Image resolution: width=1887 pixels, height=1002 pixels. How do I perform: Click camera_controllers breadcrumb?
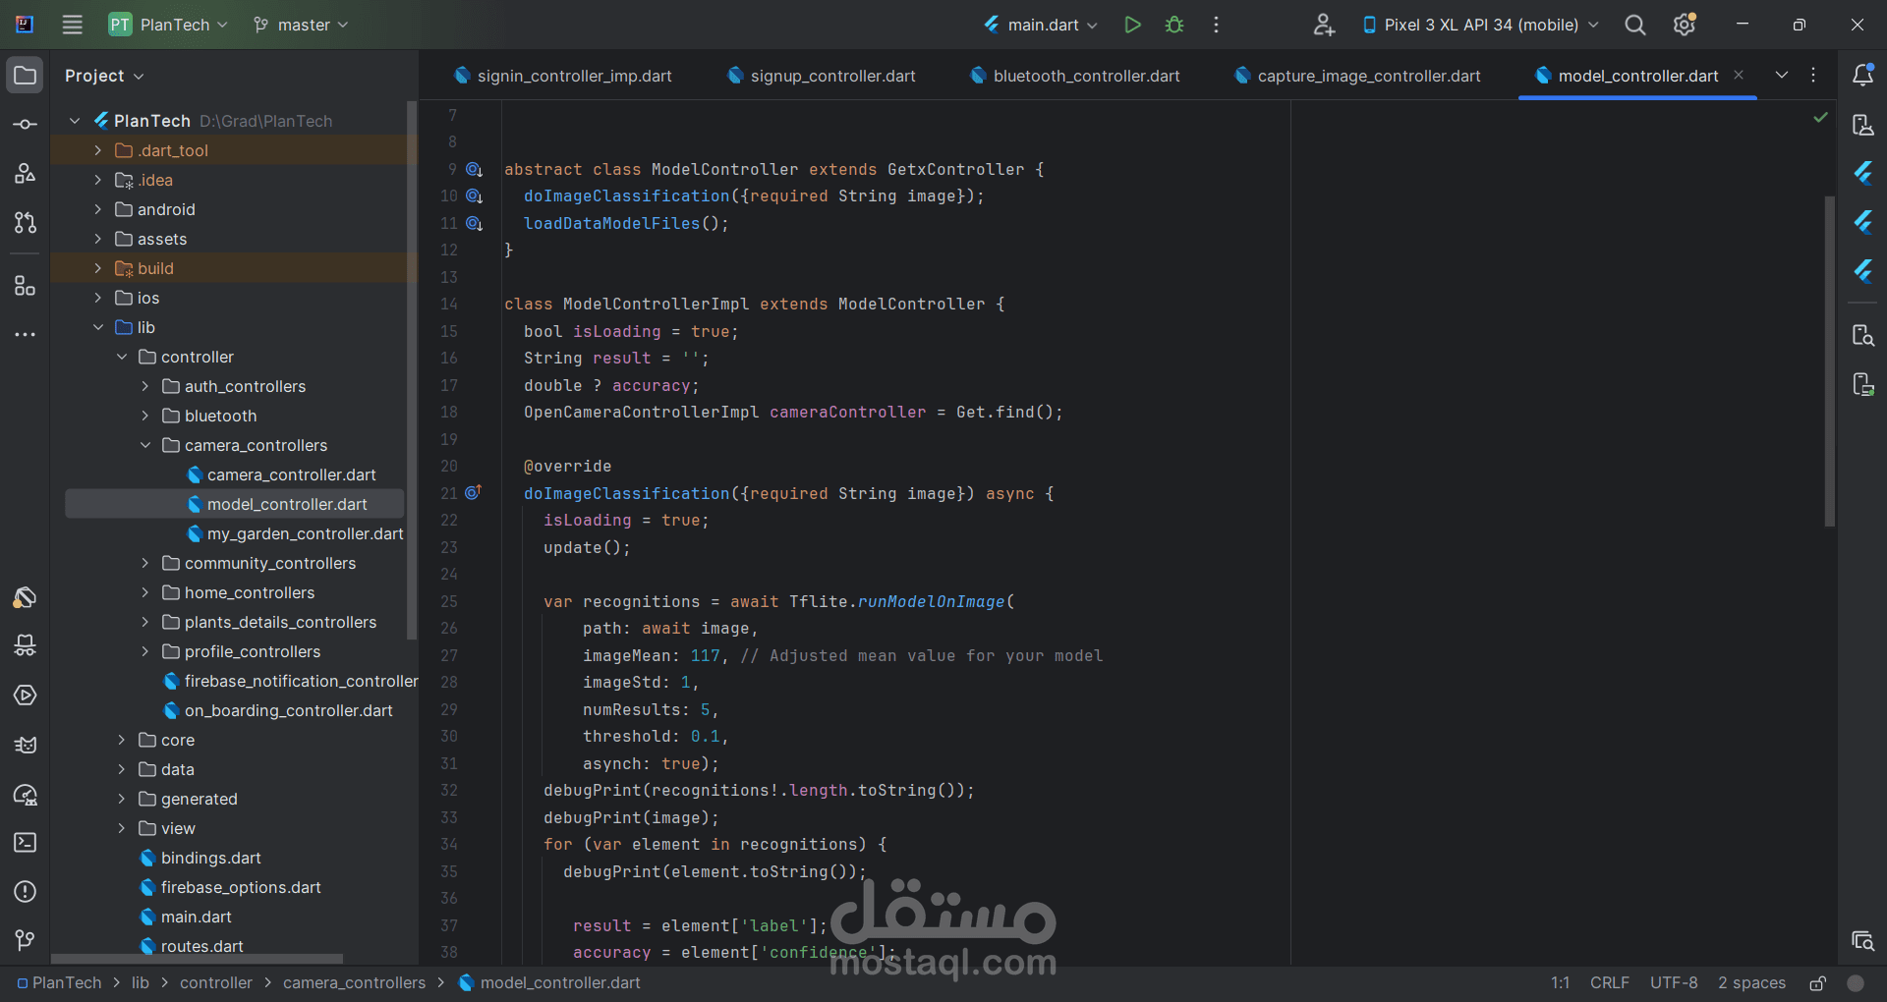pyautogui.click(x=355, y=983)
